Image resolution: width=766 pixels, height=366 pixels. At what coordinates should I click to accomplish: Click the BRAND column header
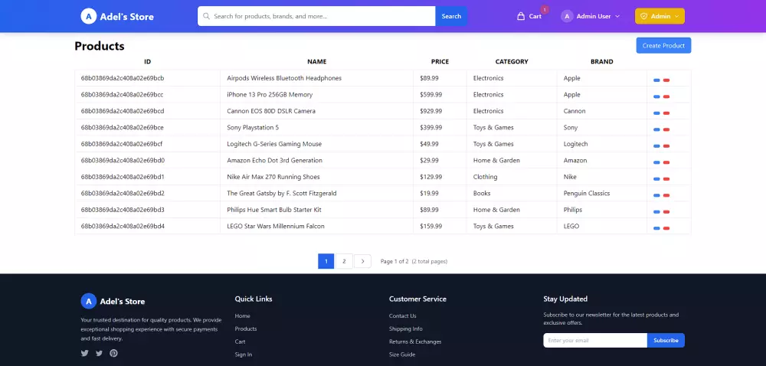602,61
